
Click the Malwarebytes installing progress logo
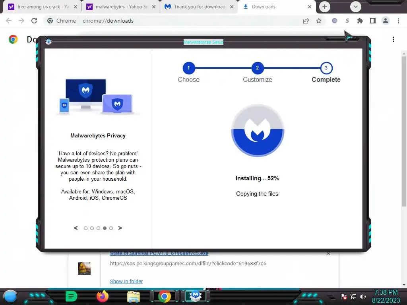pyautogui.click(x=258, y=130)
